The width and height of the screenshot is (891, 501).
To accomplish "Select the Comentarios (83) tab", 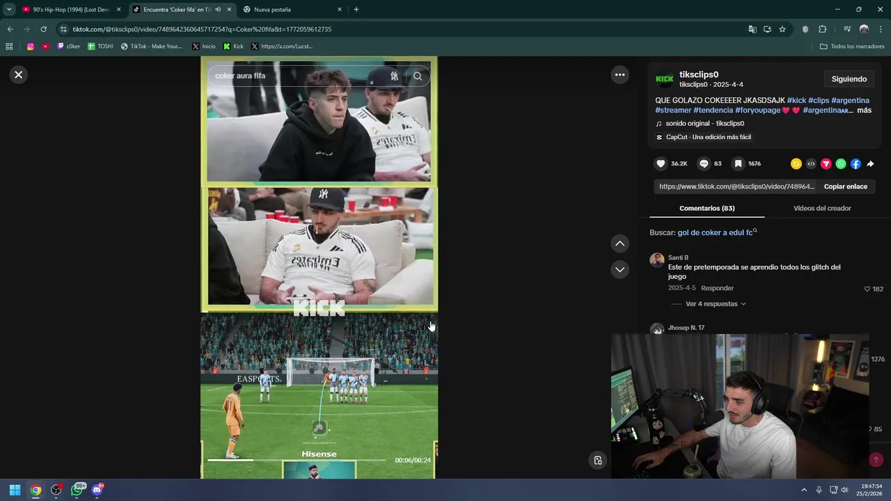I will pos(707,208).
